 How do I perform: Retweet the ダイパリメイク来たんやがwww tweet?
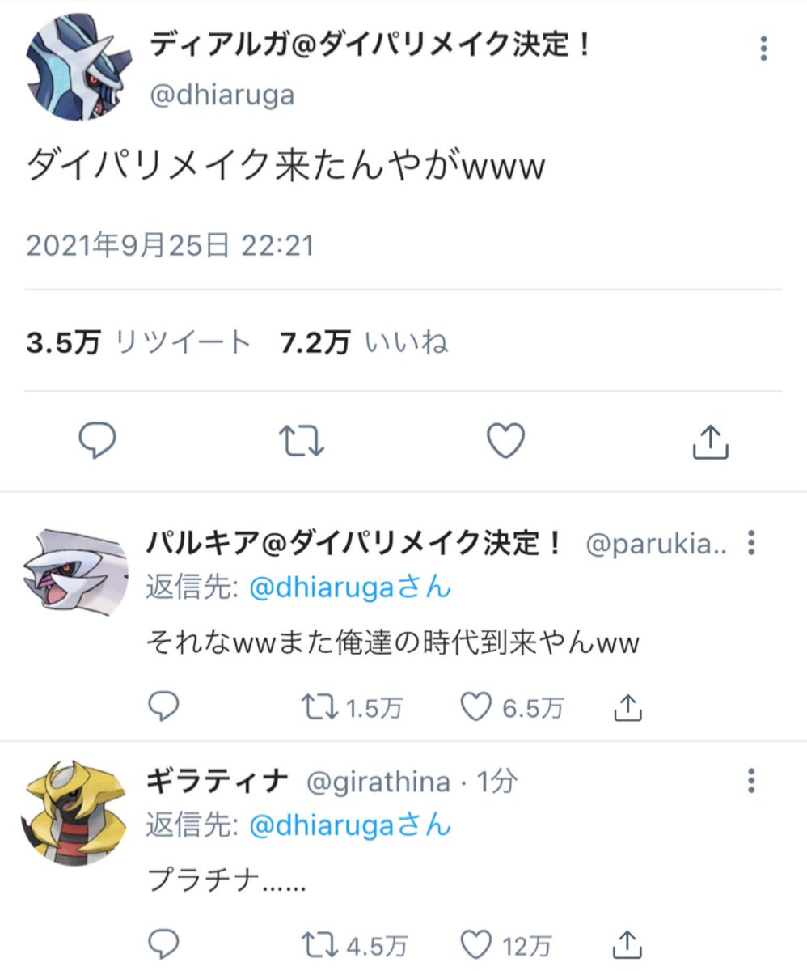302,441
